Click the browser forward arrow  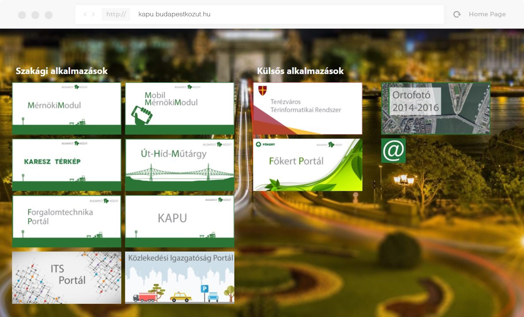point(93,14)
